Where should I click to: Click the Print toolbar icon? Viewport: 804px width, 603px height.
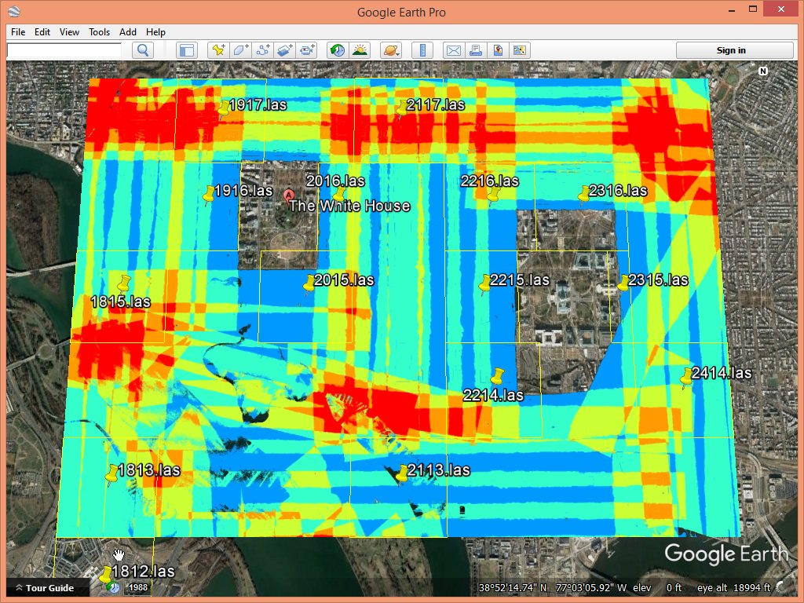(475, 50)
